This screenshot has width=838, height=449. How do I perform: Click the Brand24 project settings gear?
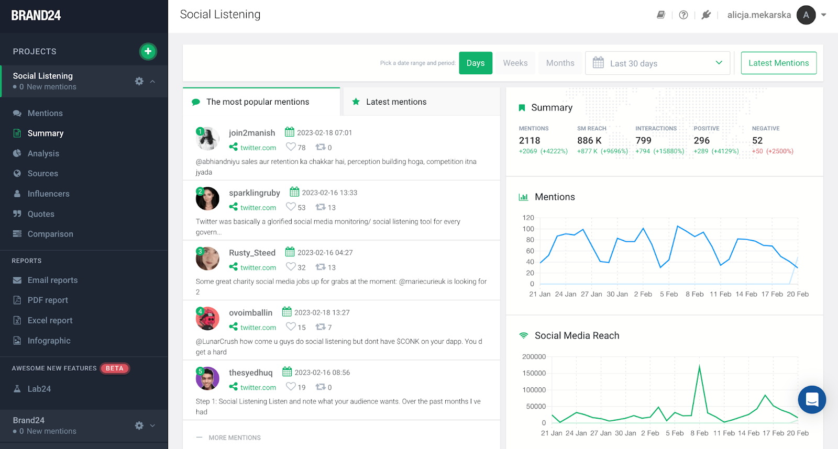(x=139, y=425)
